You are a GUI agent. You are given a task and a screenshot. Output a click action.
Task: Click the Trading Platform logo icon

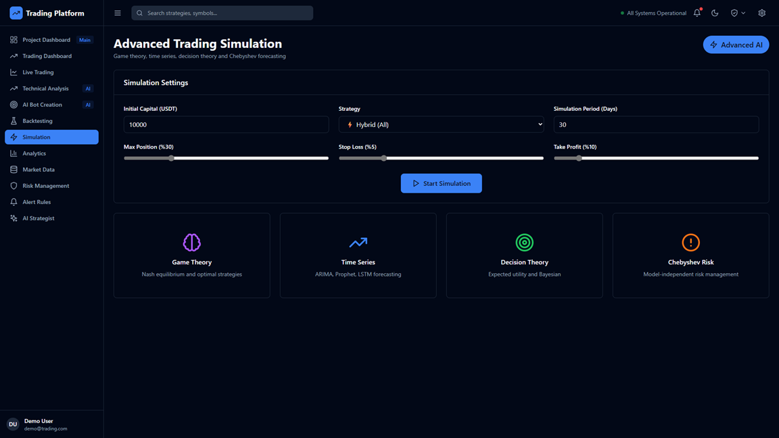(x=16, y=13)
